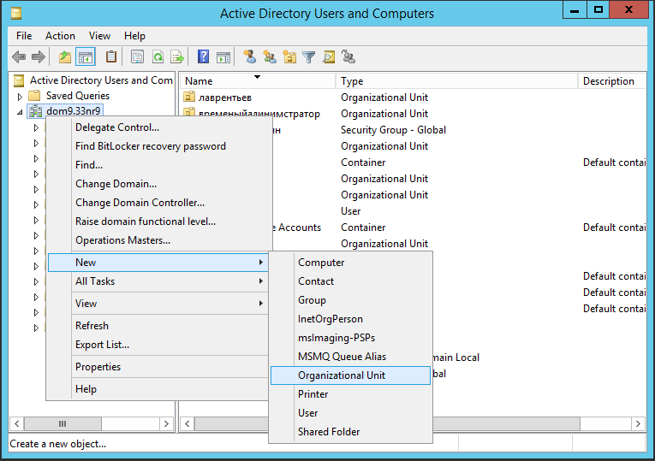Click the Up one level folder icon
Screen dimensions: 655x461
[65, 56]
